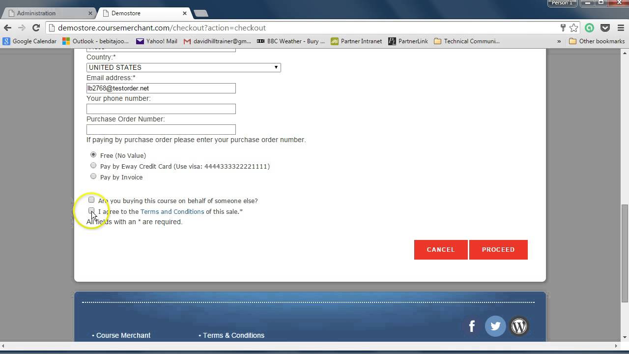Click the browser Forward arrow

click(21, 28)
